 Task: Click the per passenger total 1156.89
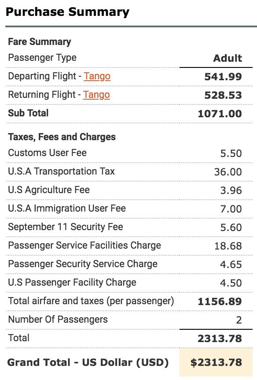tap(220, 302)
